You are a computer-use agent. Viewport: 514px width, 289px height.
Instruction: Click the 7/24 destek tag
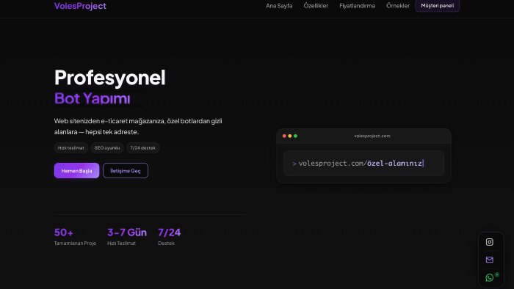tap(142, 148)
